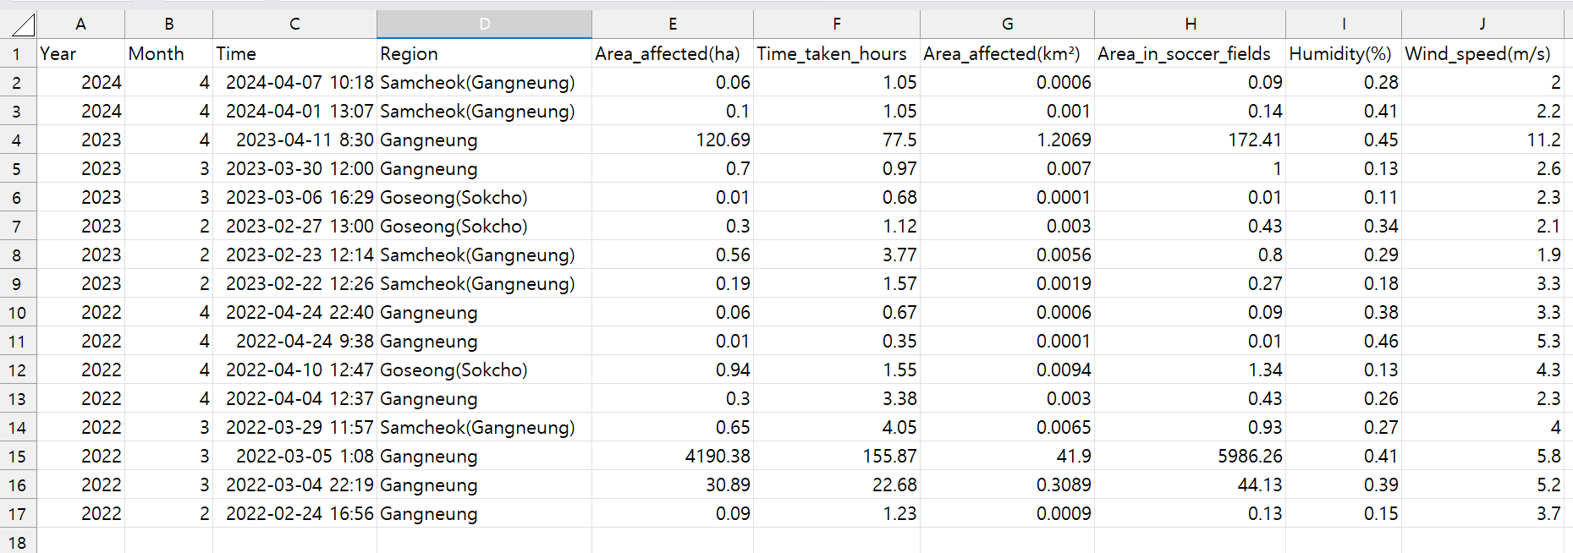
Task: Click wind speed value '11.2'
Action: coord(1482,140)
